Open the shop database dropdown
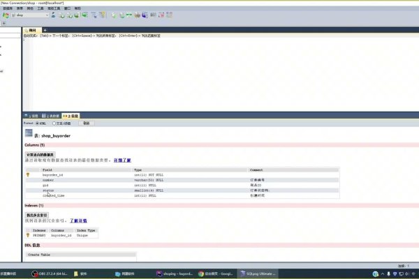Image resolution: width=419 pixels, height=279 pixels. tap(30, 15)
